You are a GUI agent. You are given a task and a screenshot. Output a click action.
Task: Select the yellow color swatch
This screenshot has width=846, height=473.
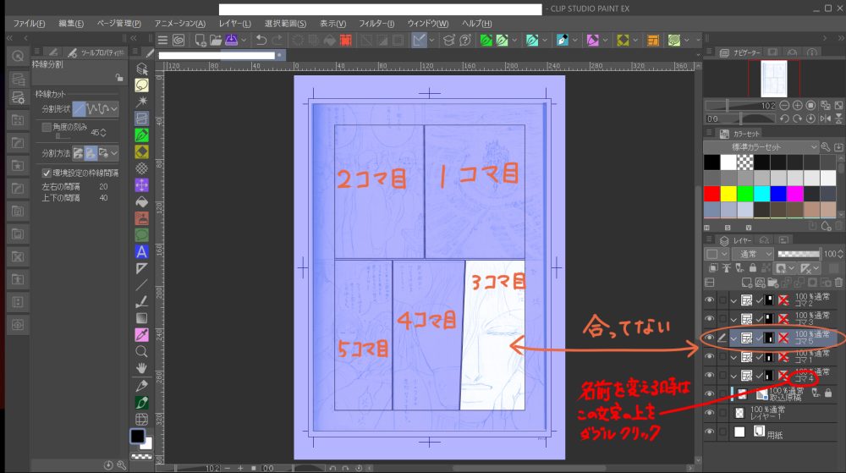(x=728, y=194)
